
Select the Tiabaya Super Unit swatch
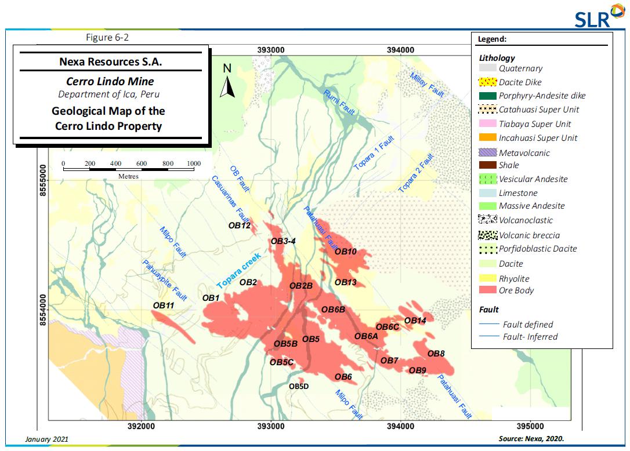[x=487, y=123]
